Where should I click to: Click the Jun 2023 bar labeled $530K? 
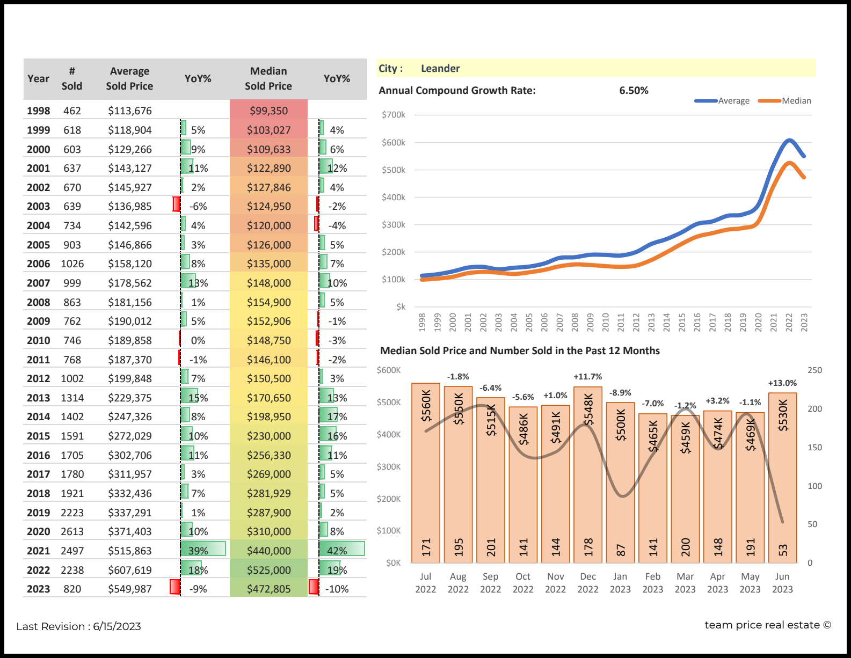point(782,478)
